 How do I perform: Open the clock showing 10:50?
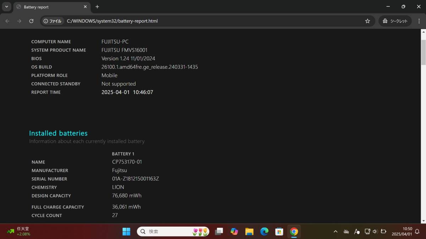(x=402, y=232)
